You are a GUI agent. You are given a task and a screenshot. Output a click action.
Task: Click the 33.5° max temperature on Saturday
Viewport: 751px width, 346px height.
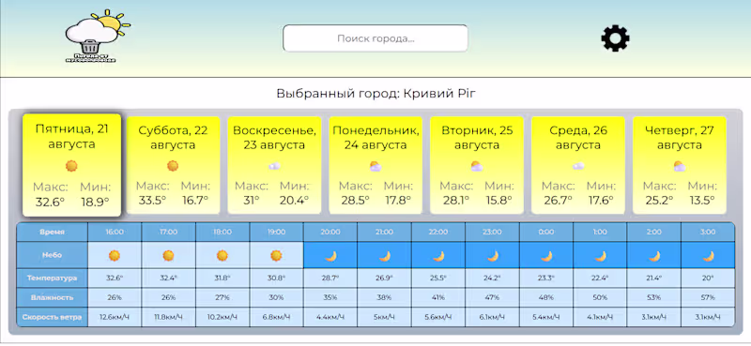point(152,200)
